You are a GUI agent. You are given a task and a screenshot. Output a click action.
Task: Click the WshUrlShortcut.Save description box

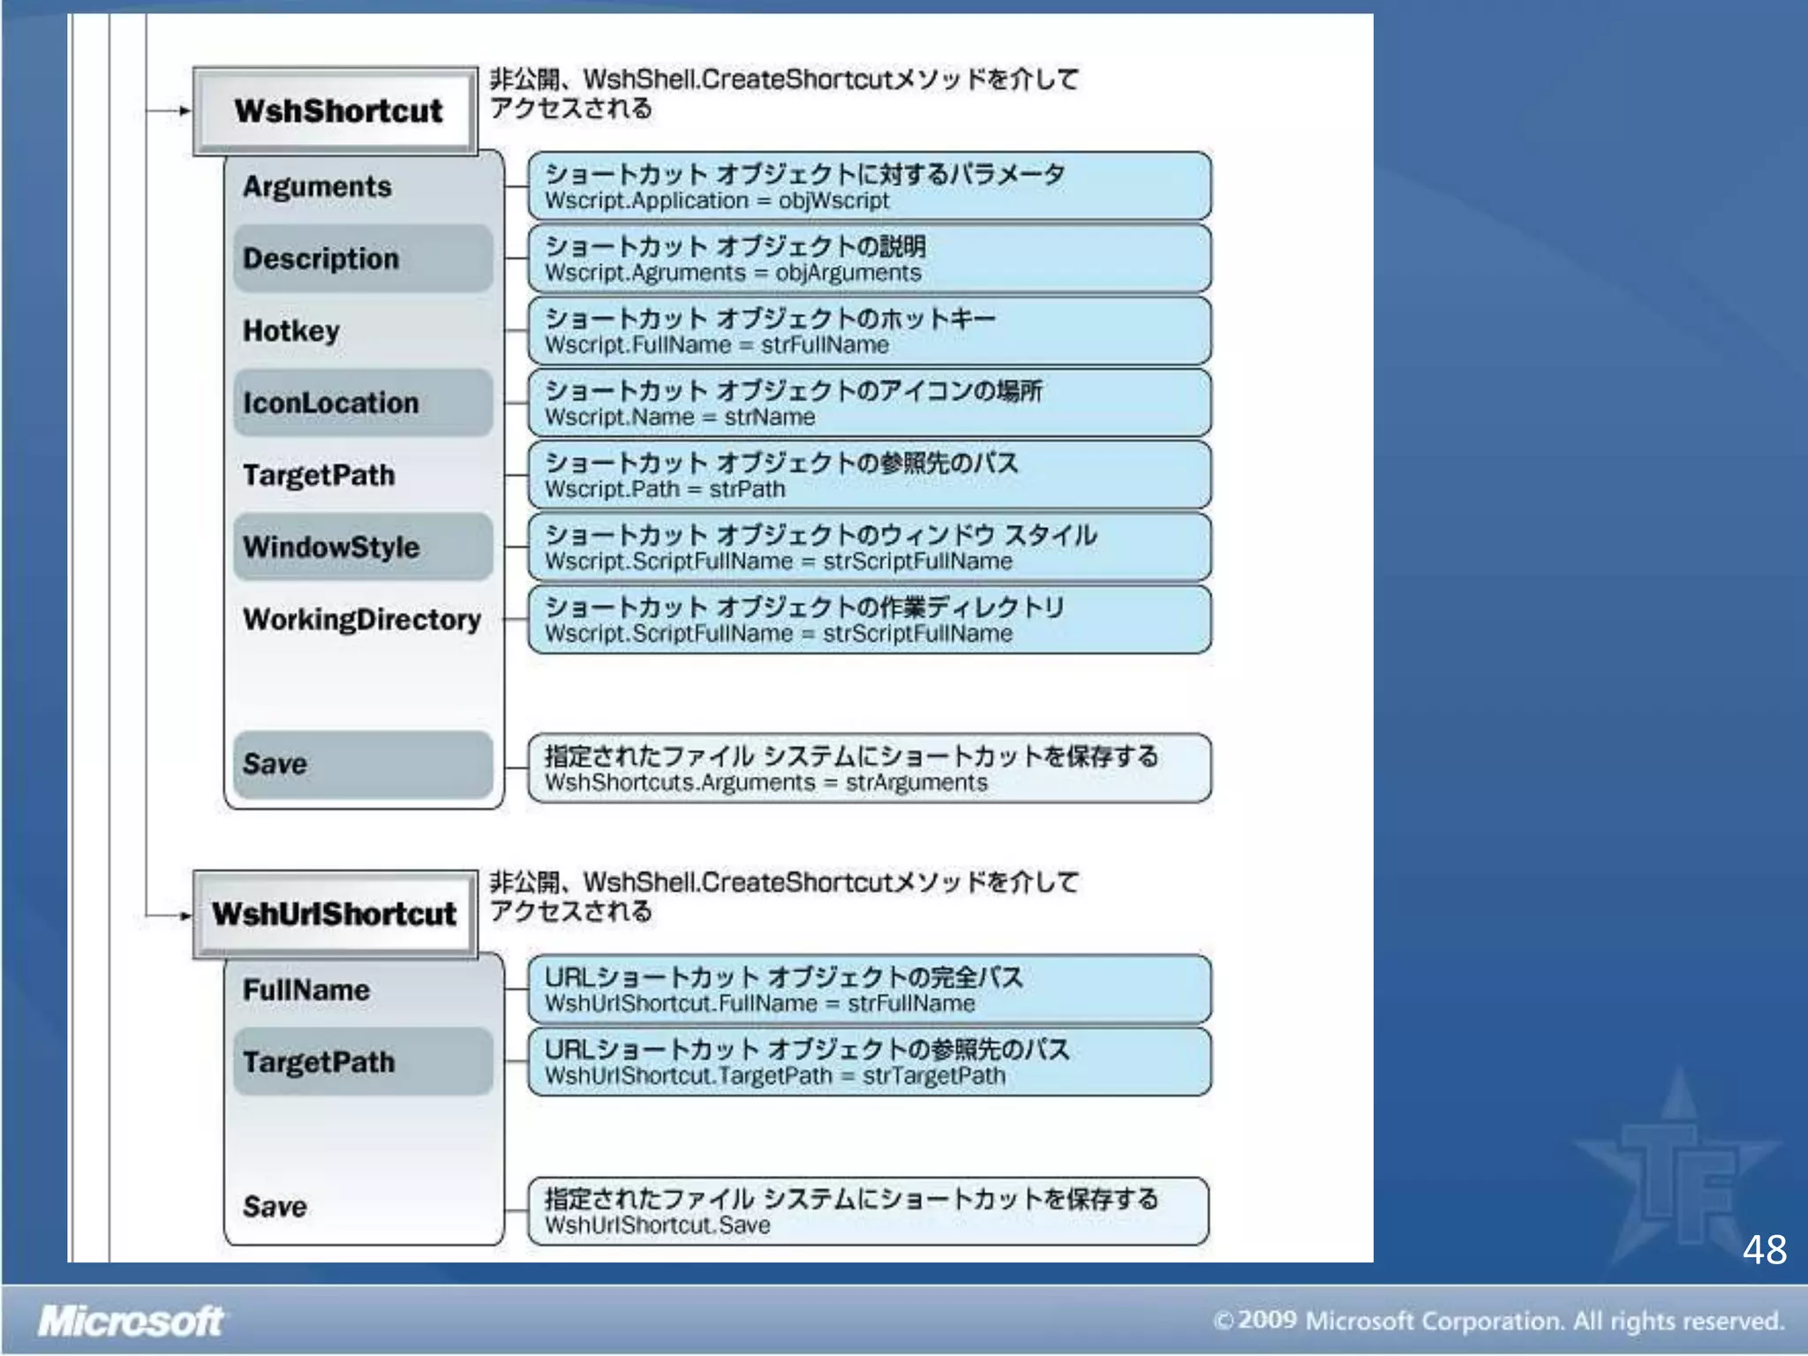click(x=869, y=1211)
